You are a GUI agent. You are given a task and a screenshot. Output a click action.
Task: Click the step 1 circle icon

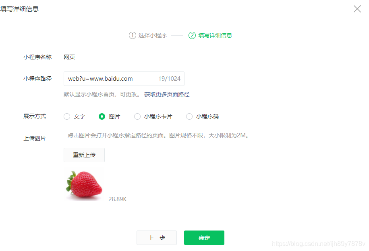tap(132, 35)
